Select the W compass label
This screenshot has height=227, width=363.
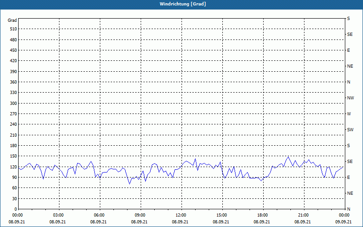(349, 114)
